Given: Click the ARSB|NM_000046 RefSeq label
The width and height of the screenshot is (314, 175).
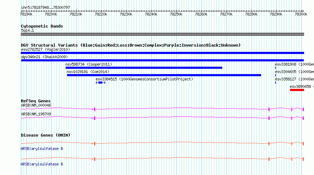Looking at the screenshot, I should coord(36,105).
